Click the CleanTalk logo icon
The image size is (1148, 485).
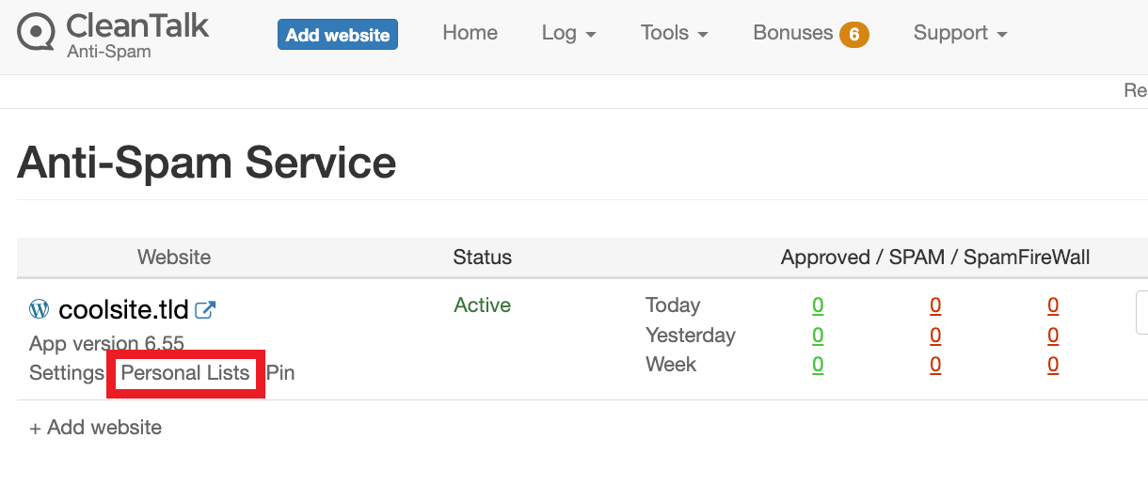[x=36, y=32]
